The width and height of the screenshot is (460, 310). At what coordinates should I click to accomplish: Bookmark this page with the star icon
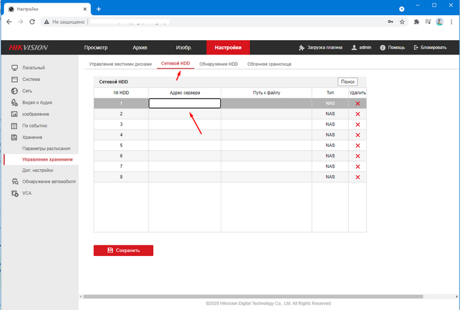[402, 22]
